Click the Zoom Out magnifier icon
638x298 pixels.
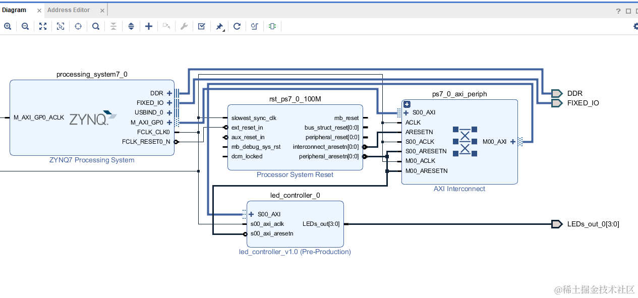pos(25,26)
